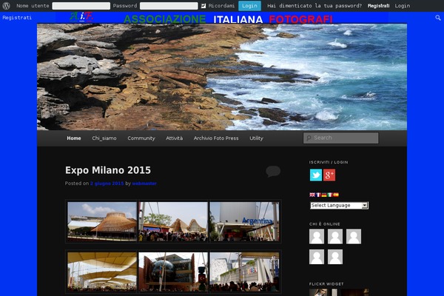Focus the Password input field
Viewport: 444px width, 296px height.
tap(169, 6)
